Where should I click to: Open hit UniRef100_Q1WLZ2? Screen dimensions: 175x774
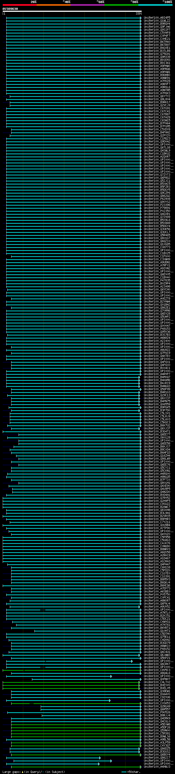point(157,21)
